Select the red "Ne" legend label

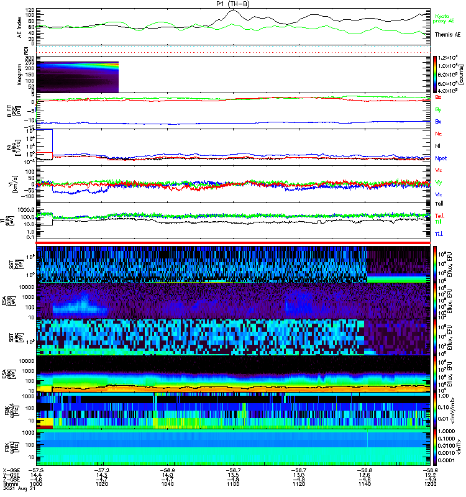[x=438, y=134]
